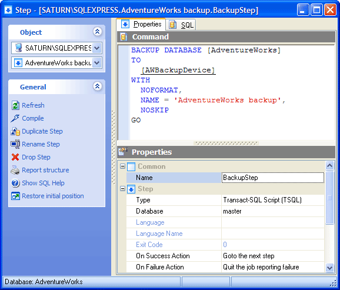
Task: Click the Object panel header
Action: 57,32
